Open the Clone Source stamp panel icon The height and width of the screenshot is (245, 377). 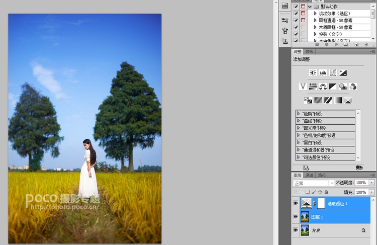[285, 41]
